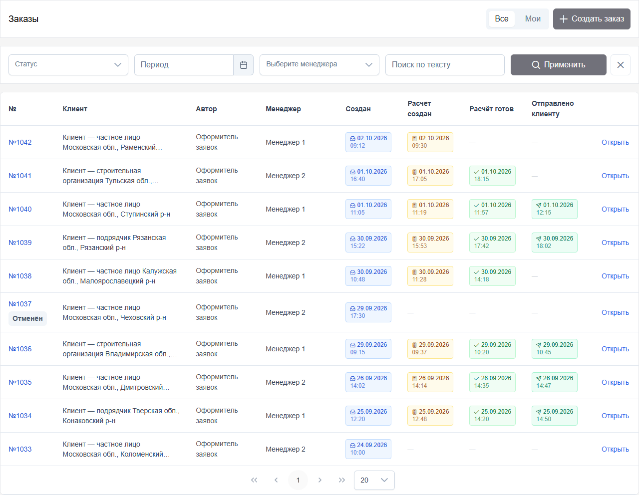Viewport: 639px width, 495px height.
Task: Click Открыть in row №1033
Action: coord(615,449)
